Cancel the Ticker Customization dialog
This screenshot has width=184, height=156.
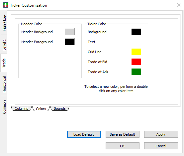pyautogui.click(x=161, y=146)
